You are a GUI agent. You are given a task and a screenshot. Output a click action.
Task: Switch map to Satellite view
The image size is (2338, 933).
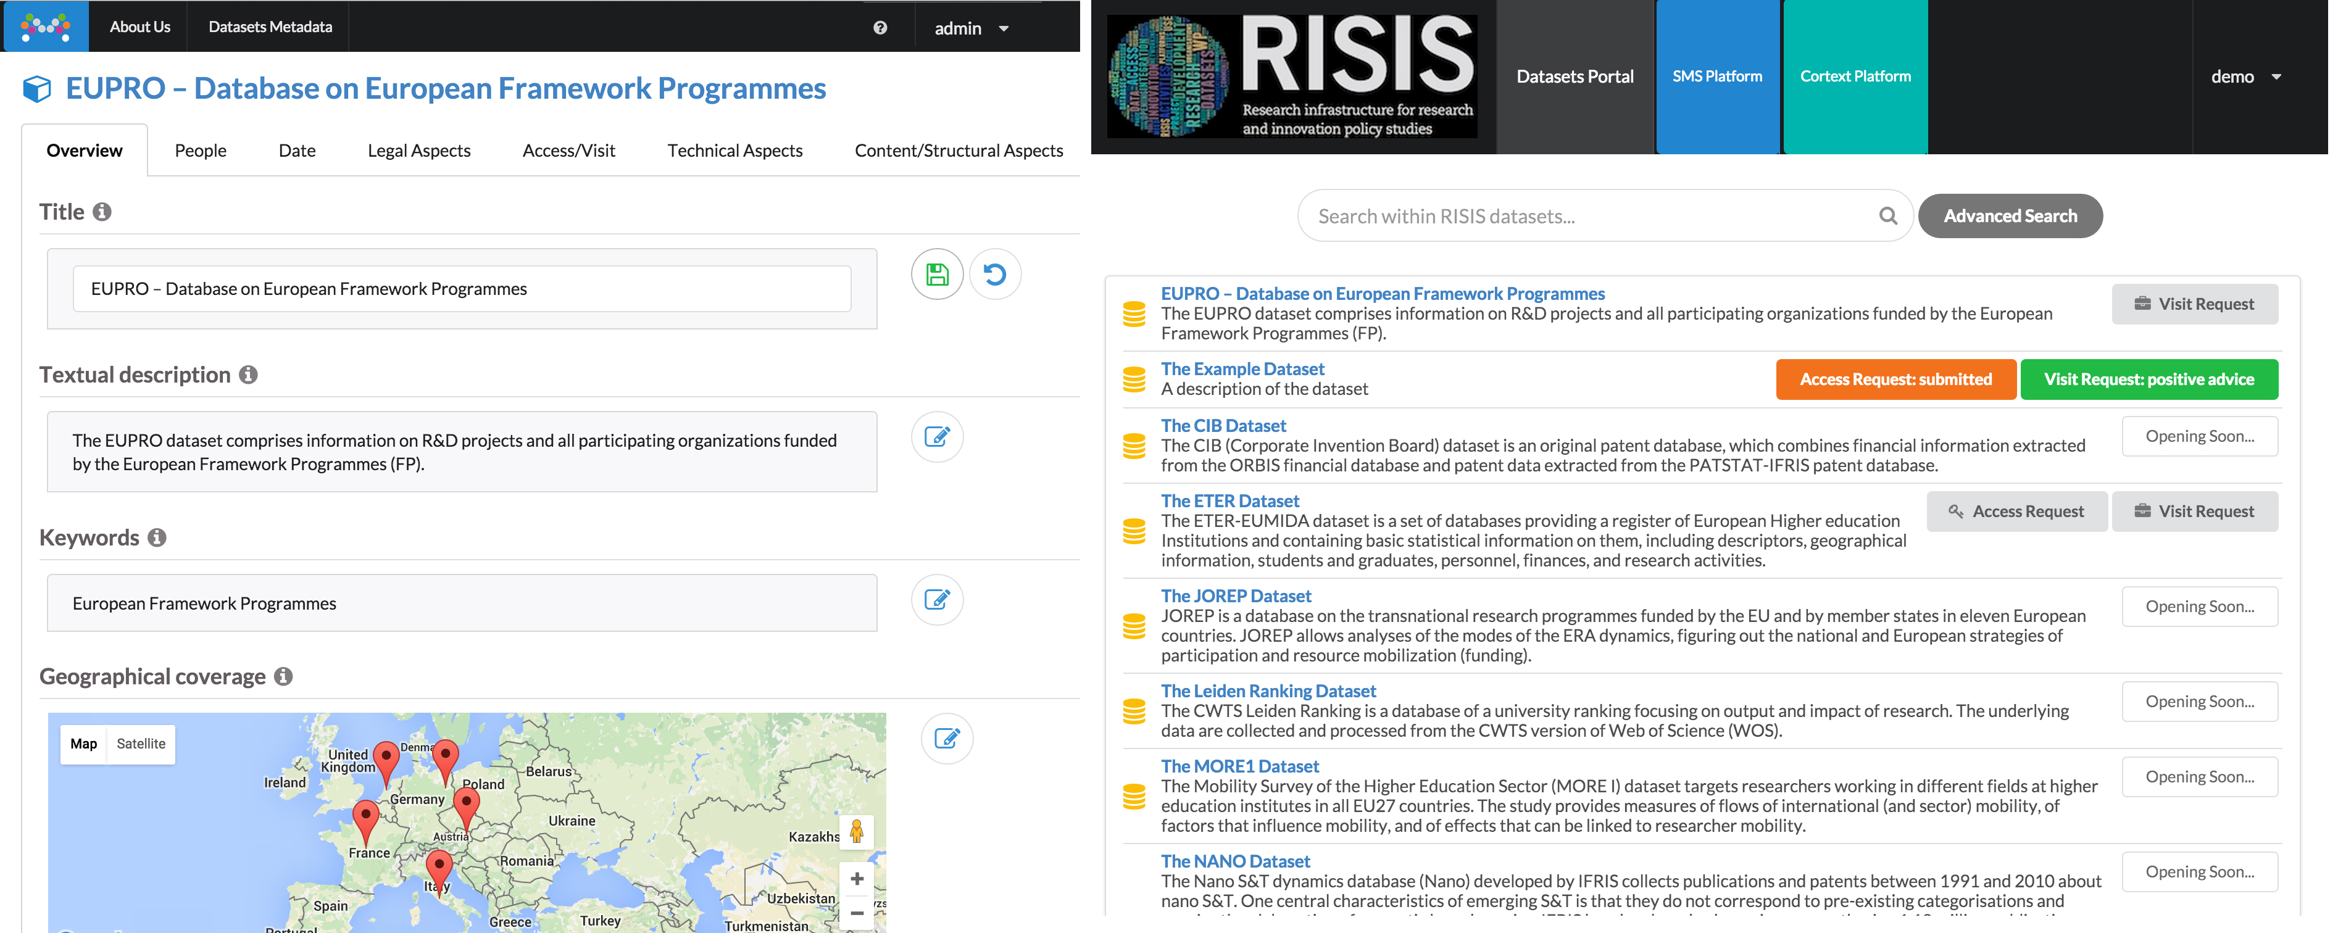(x=141, y=744)
